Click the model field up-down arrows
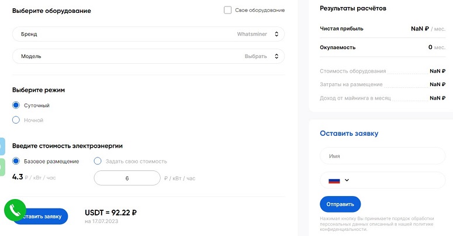Screen dimensions: 453x236 coord(276,56)
